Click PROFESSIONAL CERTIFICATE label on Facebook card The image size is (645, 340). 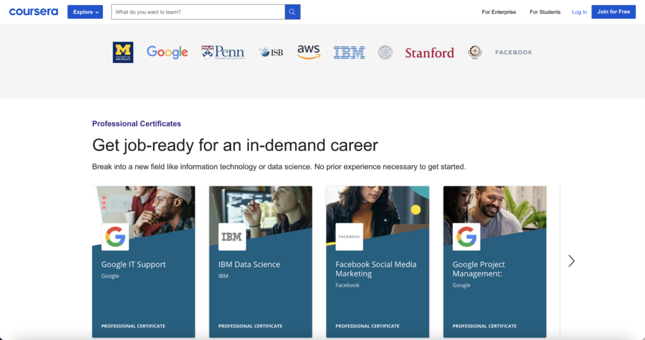point(367,326)
